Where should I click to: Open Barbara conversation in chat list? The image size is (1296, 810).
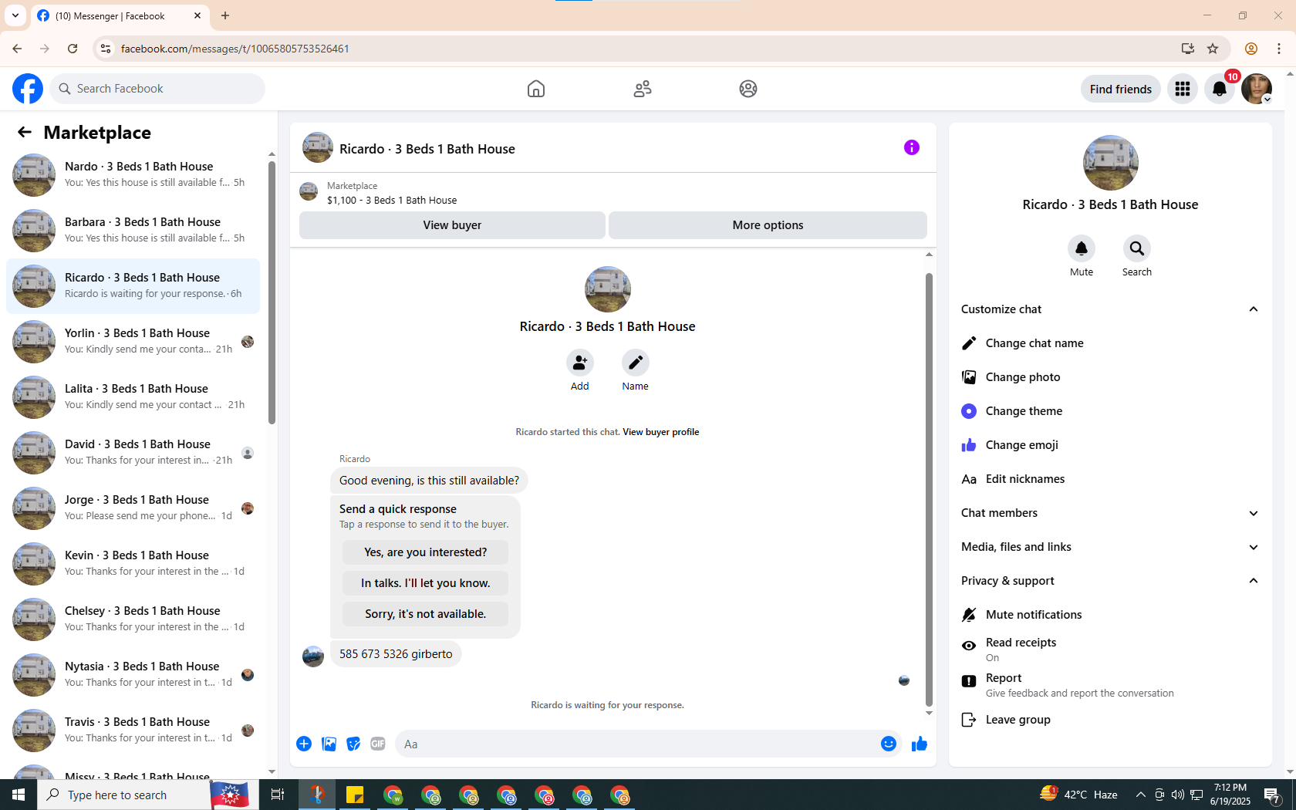[133, 231]
